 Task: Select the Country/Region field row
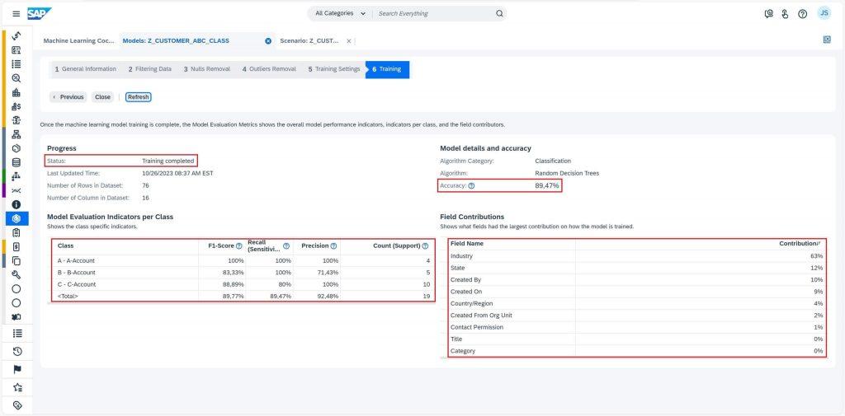637,303
